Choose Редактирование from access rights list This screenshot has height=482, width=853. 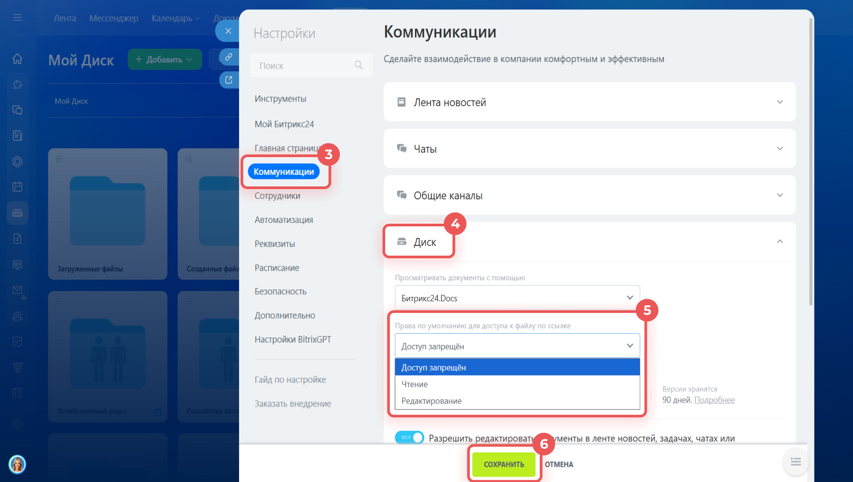pyautogui.click(x=431, y=401)
